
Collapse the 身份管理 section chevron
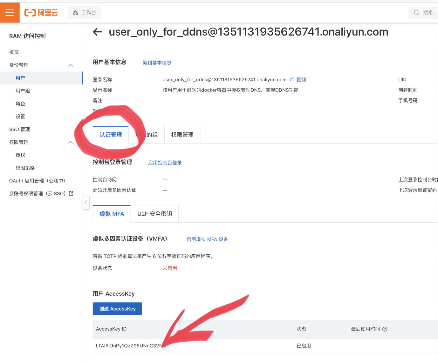(x=71, y=65)
